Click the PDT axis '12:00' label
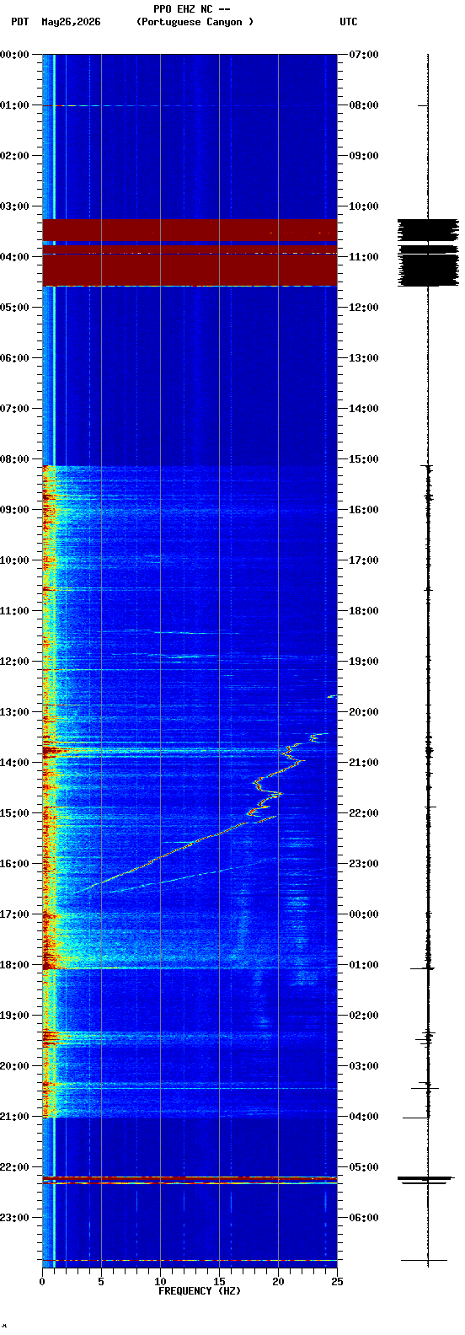 [14, 662]
